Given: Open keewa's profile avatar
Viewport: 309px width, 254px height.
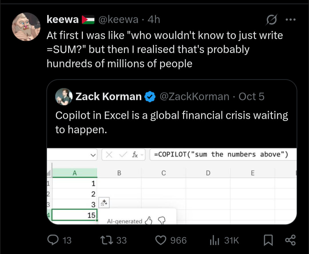Looking at the screenshot, I should pos(26,27).
